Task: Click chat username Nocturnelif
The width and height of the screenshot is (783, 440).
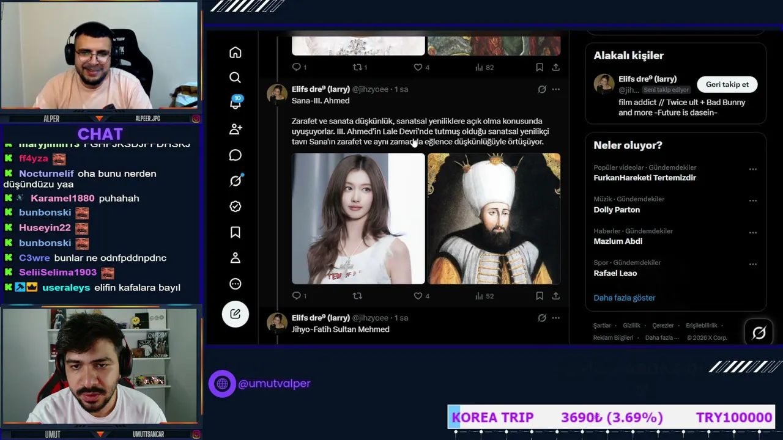Action: (46, 174)
